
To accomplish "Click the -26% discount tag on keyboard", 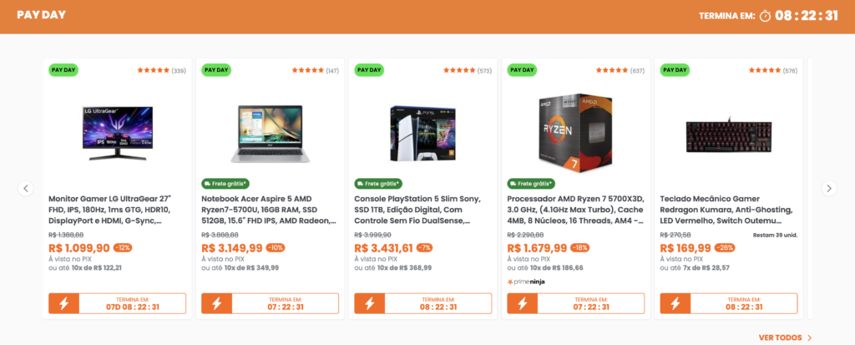I will pyautogui.click(x=724, y=248).
